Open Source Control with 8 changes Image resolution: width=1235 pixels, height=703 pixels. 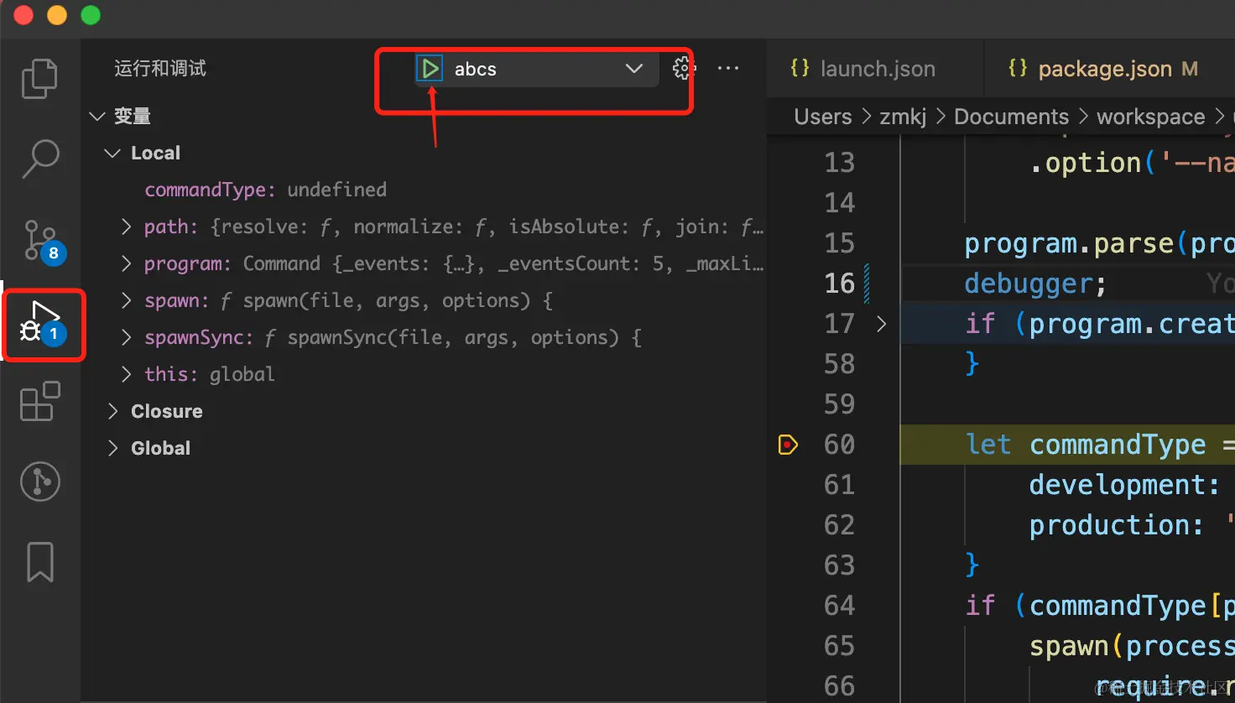[42, 241]
